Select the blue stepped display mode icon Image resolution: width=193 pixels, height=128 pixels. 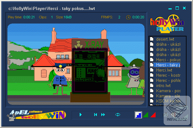coord(138,115)
